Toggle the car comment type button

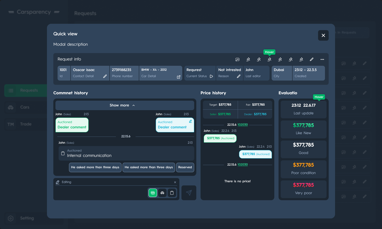162,193
